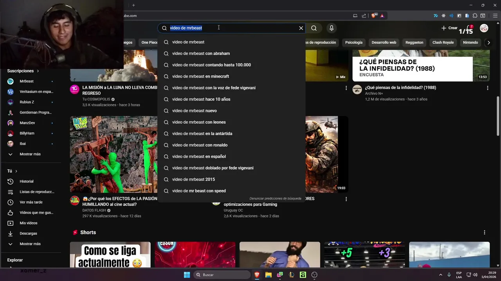Screen dimensions: 501x281
Task: Open the MrBeast subscription channel
Action: pyautogui.click(x=31, y=81)
